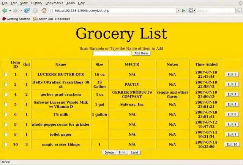Open the Edit menu
The height and width of the screenshot is (165, 243).
coord(14,3)
